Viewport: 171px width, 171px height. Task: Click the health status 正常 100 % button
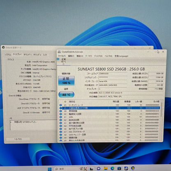point(66,81)
